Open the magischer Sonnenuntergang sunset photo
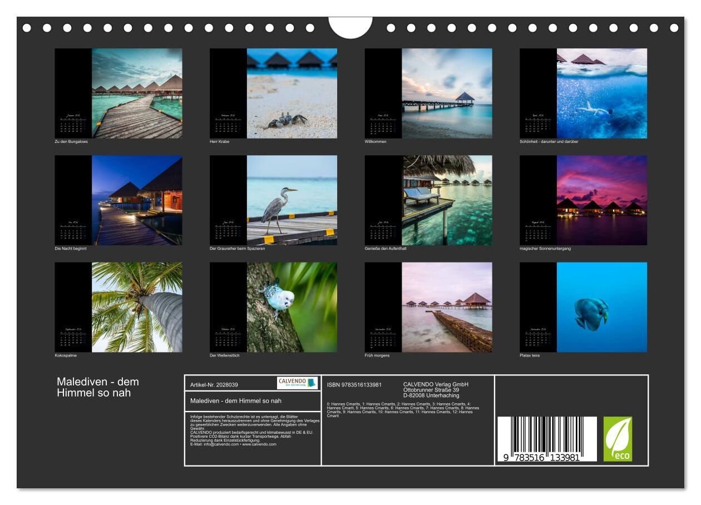This screenshot has width=701, height=505. 601,200
